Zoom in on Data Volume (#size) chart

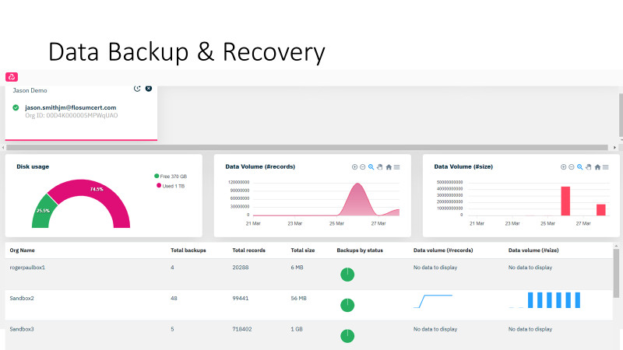point(563,167)
